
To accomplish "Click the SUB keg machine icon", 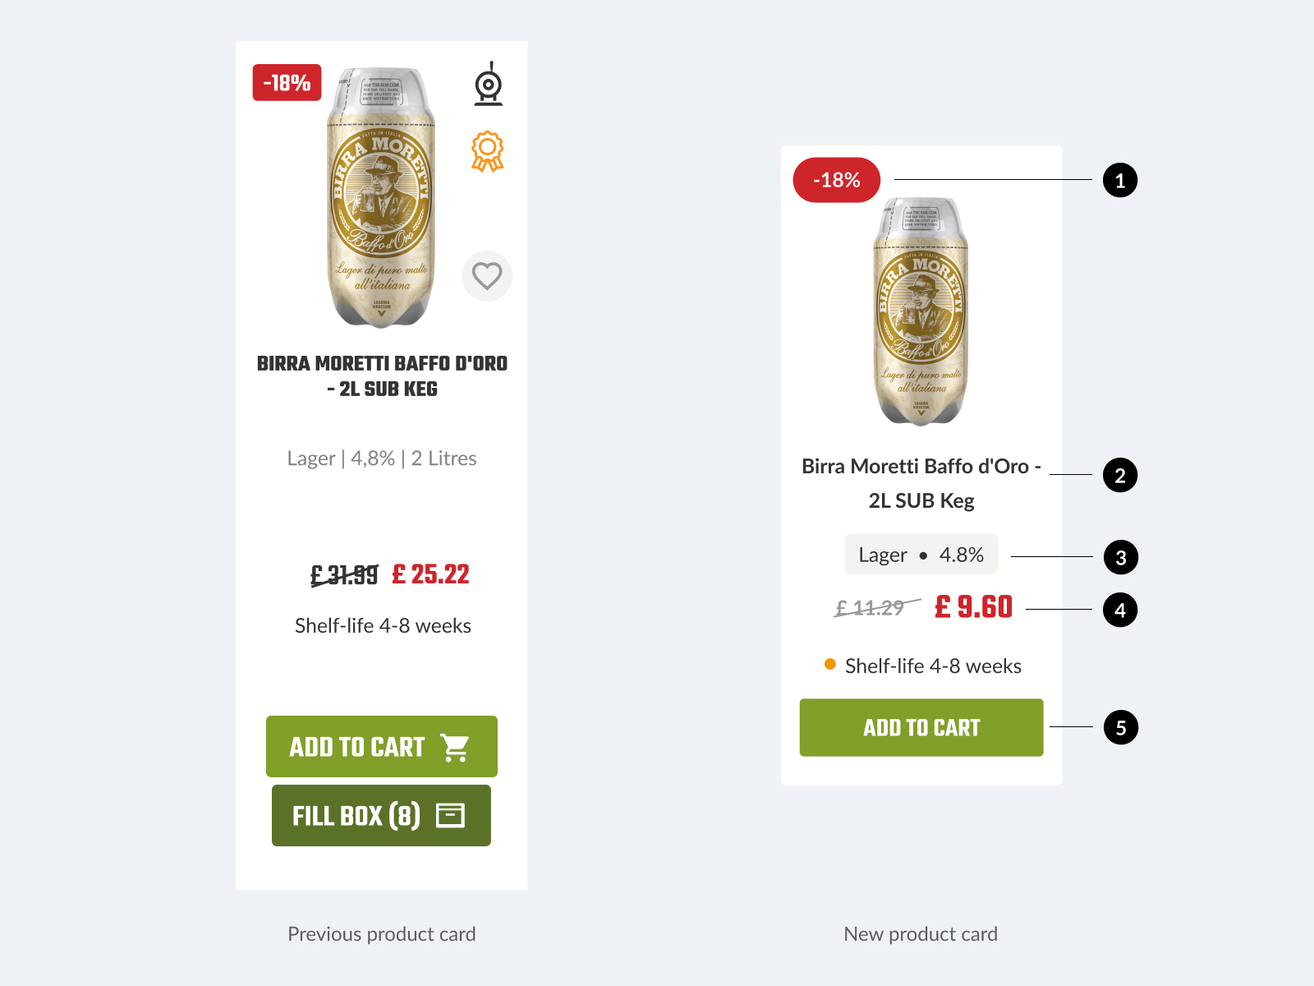I will click(487, 85).
